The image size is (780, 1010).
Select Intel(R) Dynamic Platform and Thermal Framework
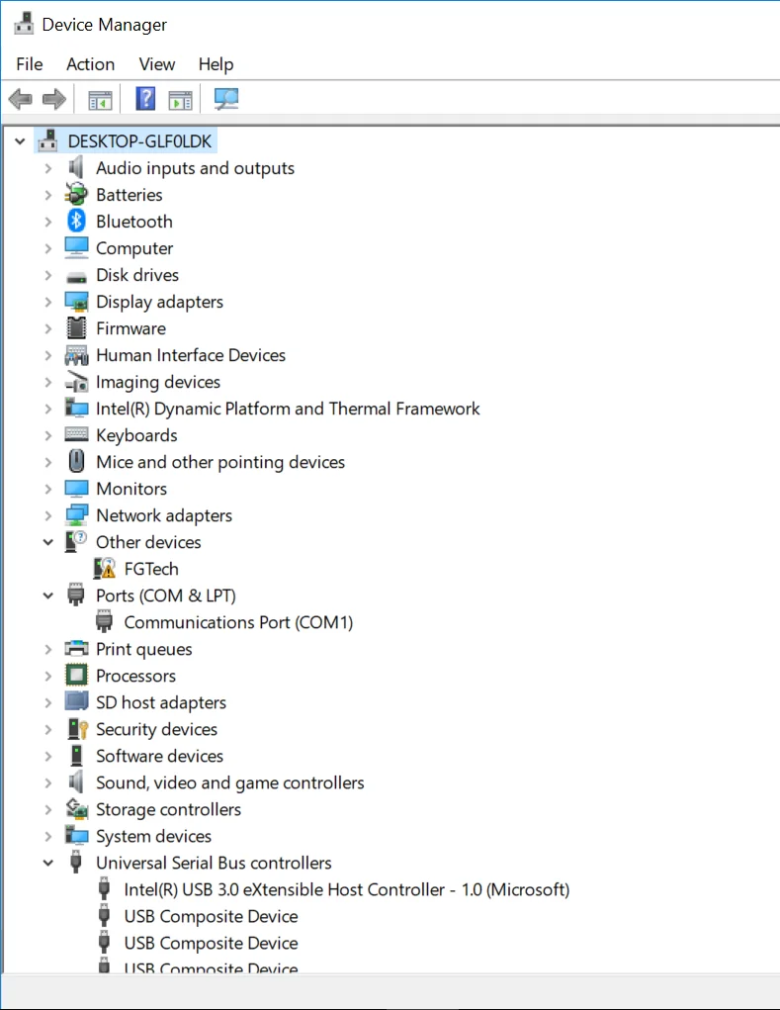pos(288,409)
